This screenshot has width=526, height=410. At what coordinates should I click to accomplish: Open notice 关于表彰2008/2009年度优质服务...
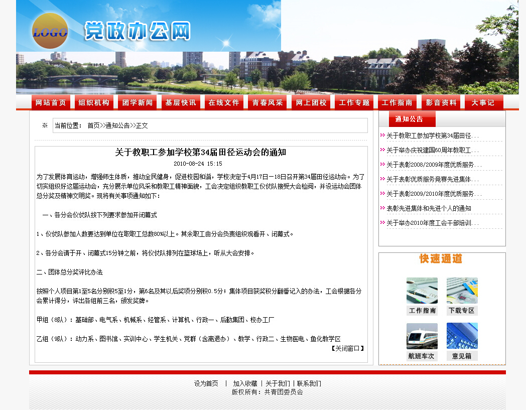click(434, 165)
